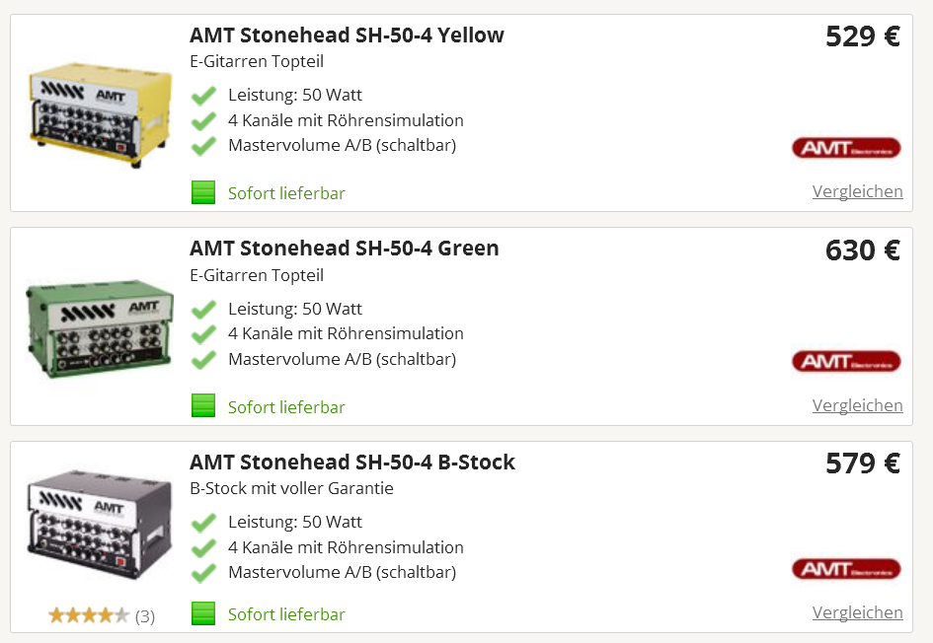Screen dimensions: 933x643
Task: Open AMT Stonehead SH-50-4 B-Stock title
Action: tap(352, 463)
